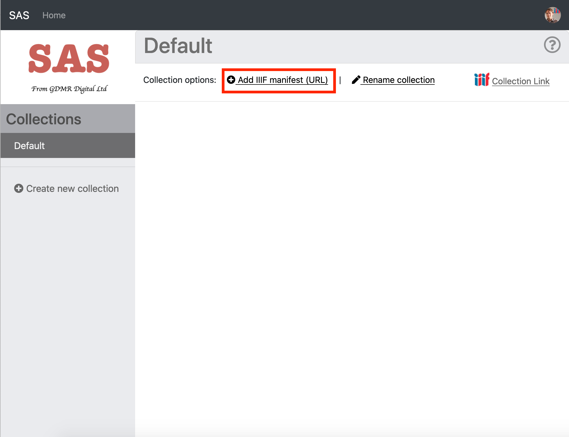Click the Collections sidebar heading
Screen dimensions: 569x437
coord(44,119)
